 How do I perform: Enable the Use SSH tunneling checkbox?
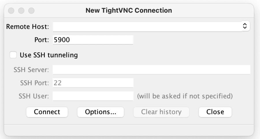tap(13, 55)
